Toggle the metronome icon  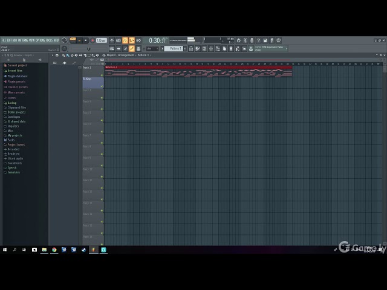[112, 40]
